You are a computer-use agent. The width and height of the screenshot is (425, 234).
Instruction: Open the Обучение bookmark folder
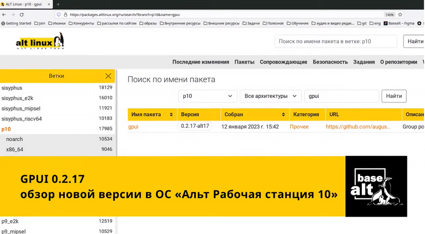pyautogui.click(x=298, y=23)
